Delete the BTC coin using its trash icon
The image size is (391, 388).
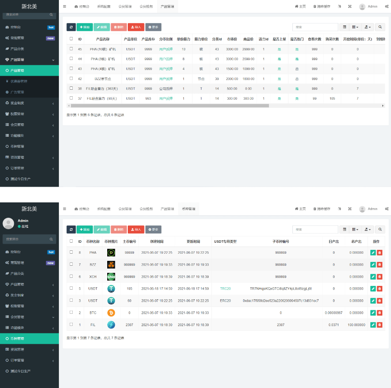click(380, 313)
